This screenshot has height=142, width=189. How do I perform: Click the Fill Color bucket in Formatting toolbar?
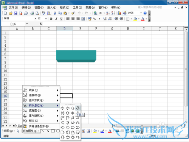[x=135, y=19]
